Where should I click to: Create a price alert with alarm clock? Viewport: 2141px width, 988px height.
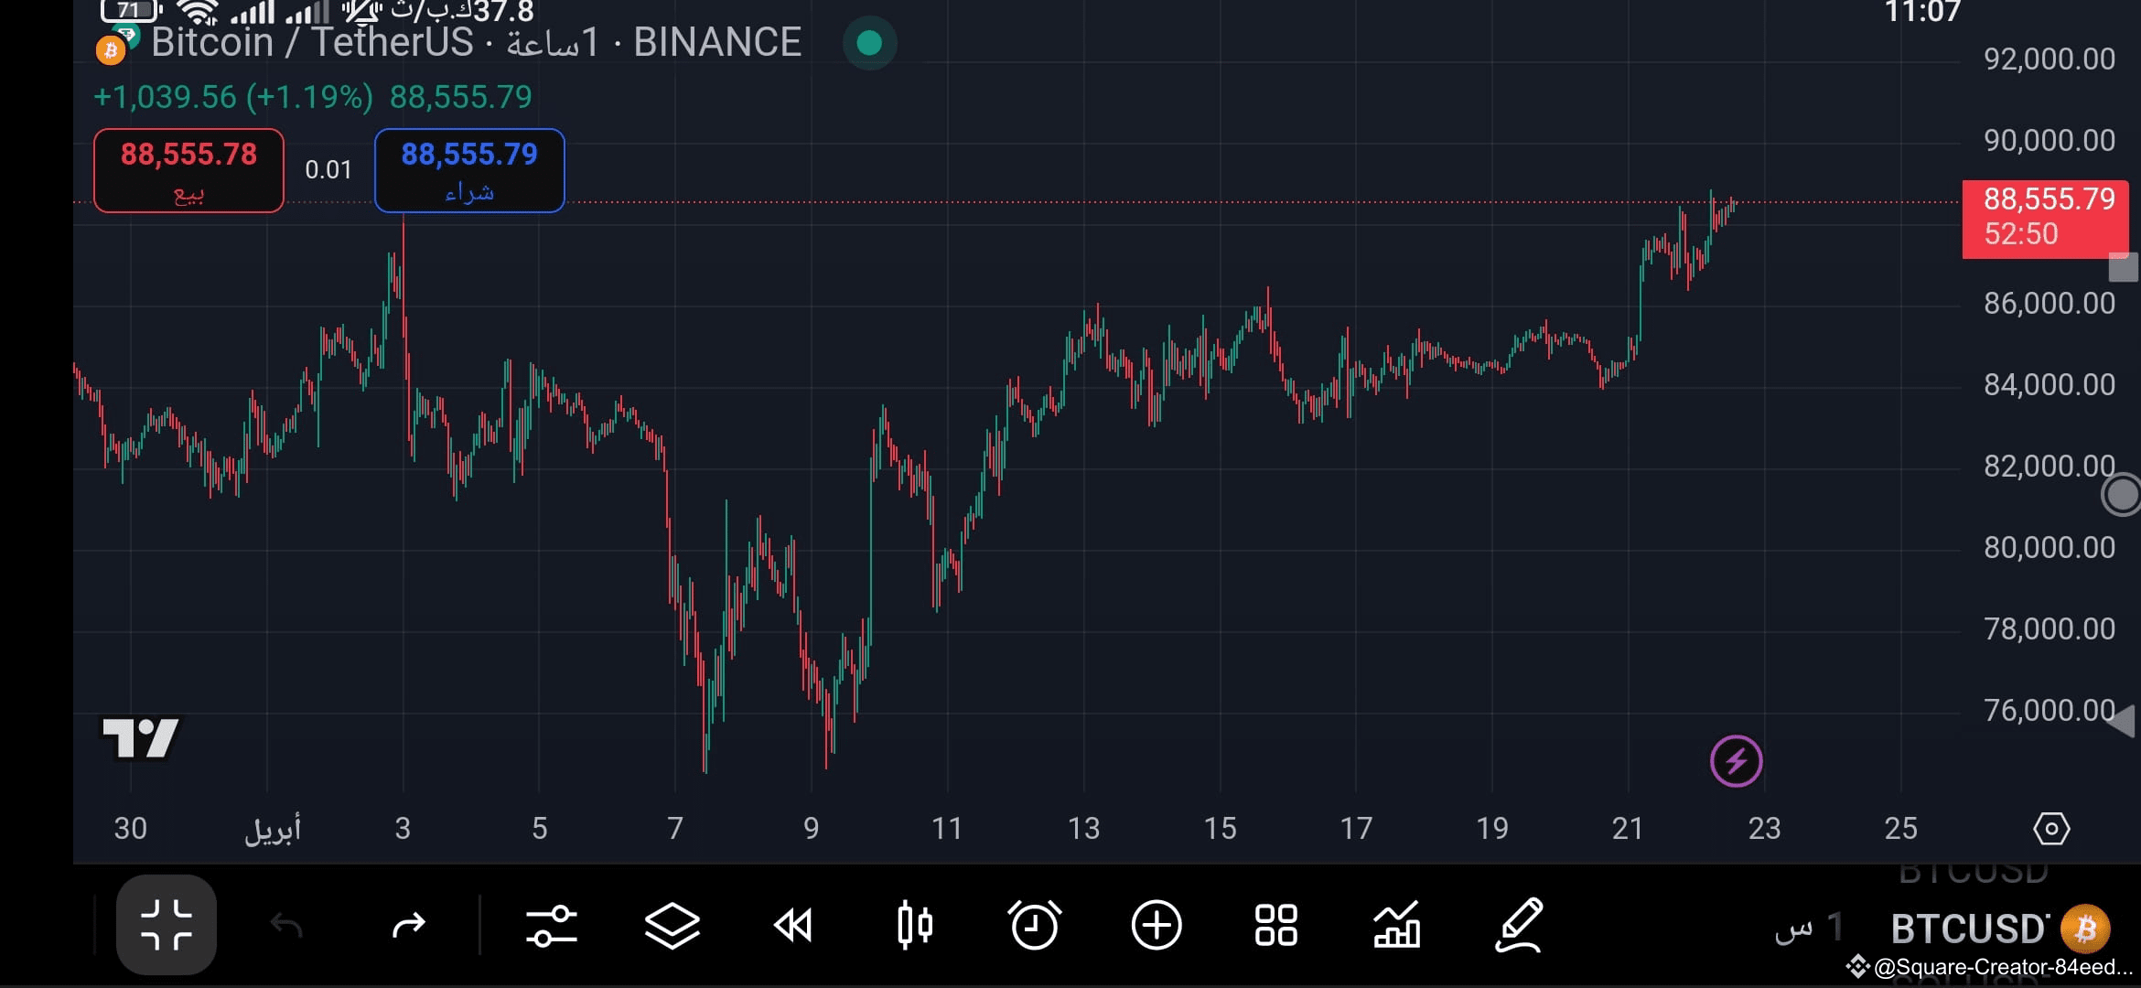coord(1035,925)
